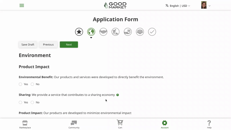Open the Marketplace tab
231x130 pixels.
25,124
